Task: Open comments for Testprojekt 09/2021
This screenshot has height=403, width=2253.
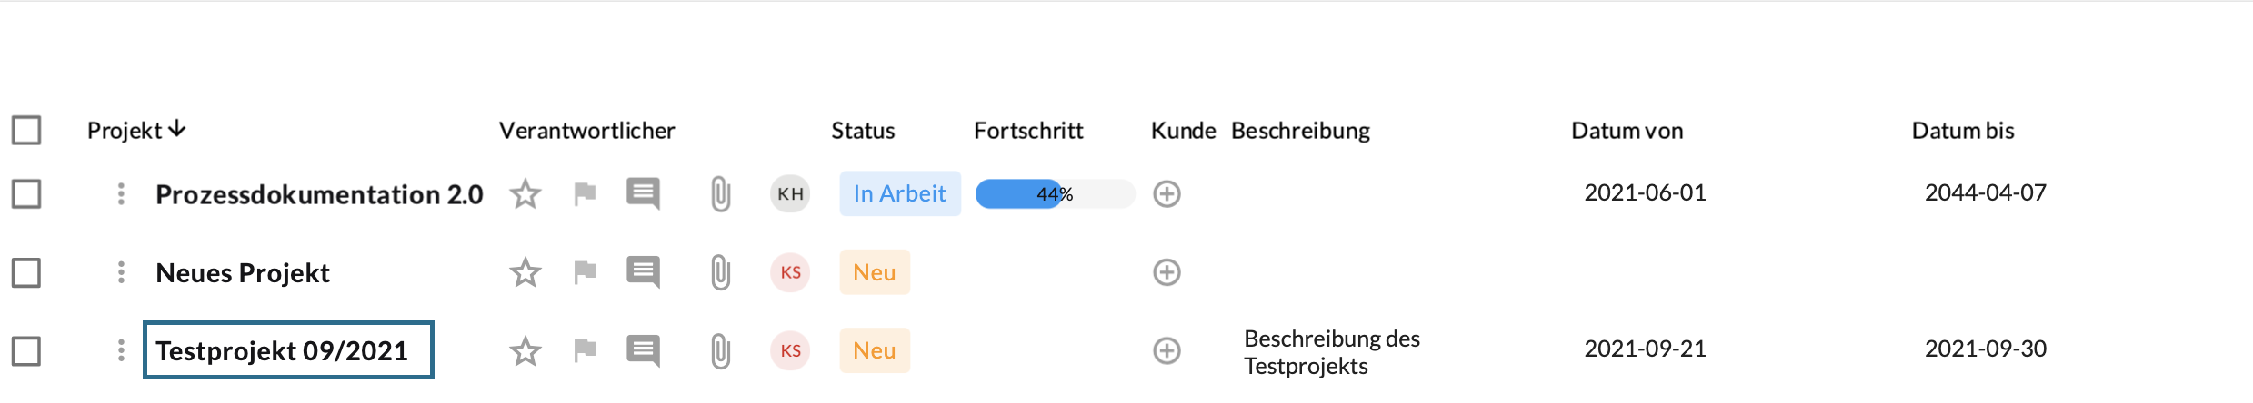Action: [x=643, y=350]
